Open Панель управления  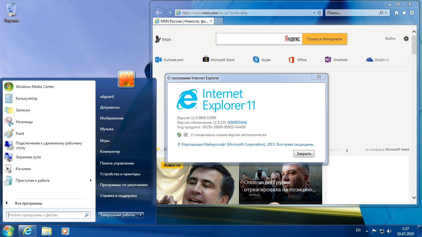117,163
